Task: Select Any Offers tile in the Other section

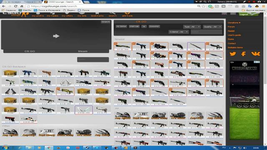Action: (x=10, y=132)
